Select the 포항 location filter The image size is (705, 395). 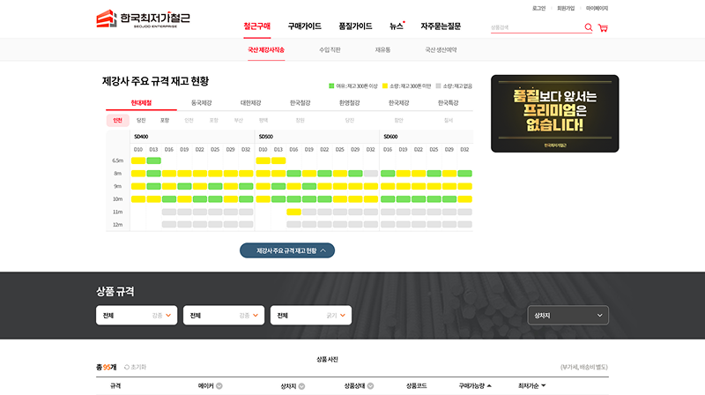pos(165,120)
